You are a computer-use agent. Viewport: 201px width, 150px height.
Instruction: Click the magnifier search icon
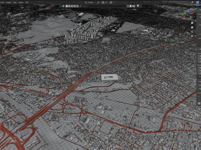point(81,6)
